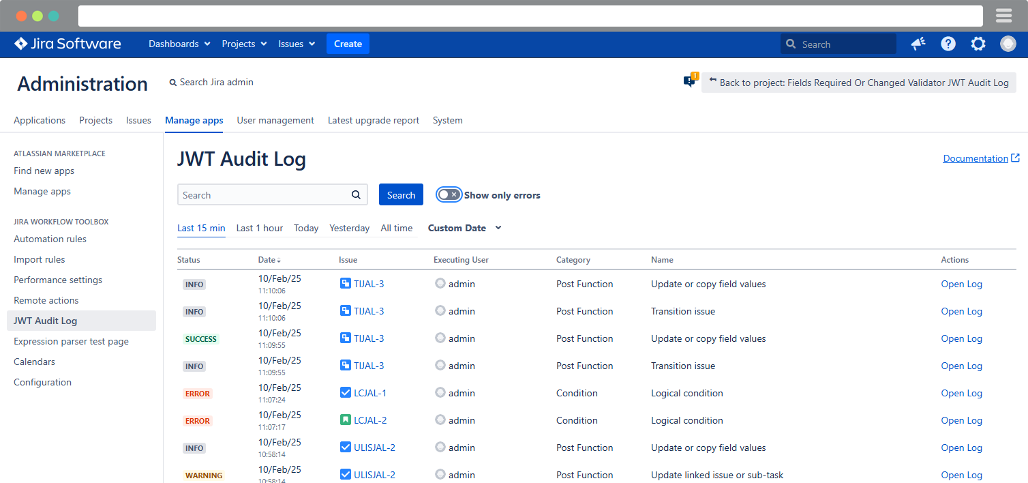Switch to the Applications tab
Image resolution: width=1028 pixels, height=483 pixels.
[x=40, y=120]
